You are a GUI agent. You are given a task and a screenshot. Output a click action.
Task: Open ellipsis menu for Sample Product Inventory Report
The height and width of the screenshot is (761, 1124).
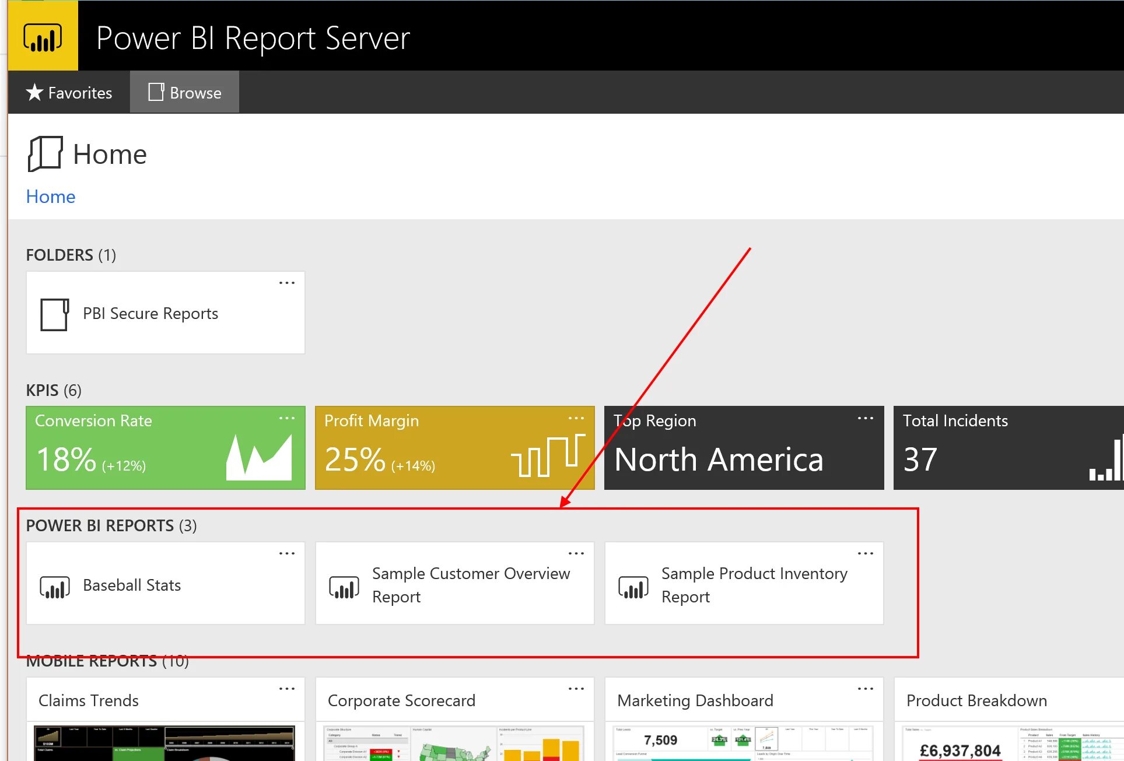[x=865, y=553]
